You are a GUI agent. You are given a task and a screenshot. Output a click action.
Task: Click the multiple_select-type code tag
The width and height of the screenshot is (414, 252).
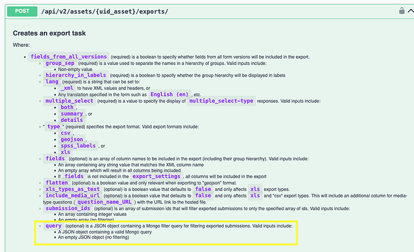(221, 101)
